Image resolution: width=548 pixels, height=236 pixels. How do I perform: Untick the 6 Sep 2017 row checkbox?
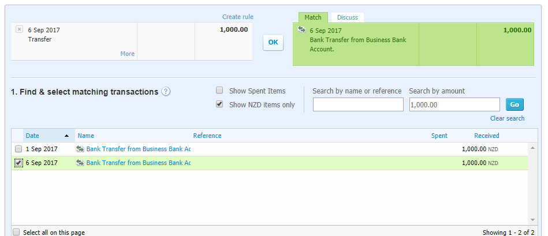[18, 163]
